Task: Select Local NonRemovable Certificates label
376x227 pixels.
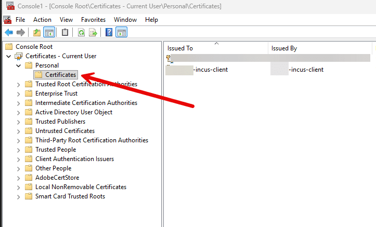Action: (x=81, y=187)
